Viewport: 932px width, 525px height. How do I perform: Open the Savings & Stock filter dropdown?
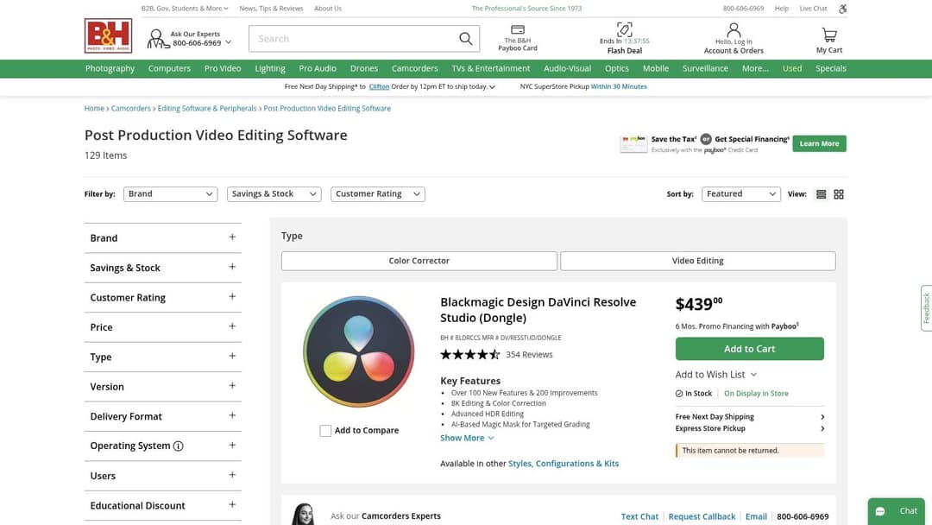coord(274,194)
